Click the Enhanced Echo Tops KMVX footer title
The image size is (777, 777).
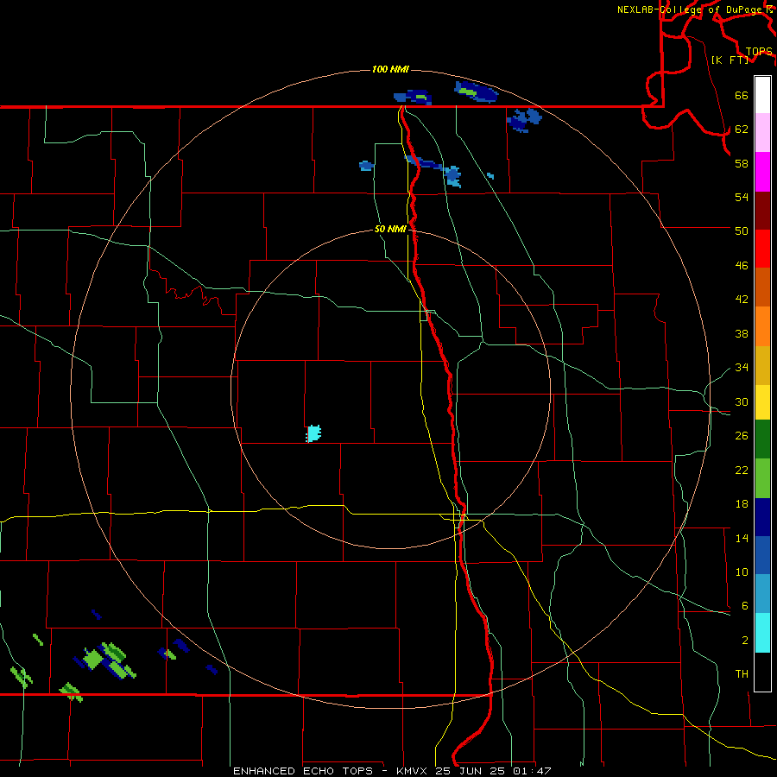tap(392, 771)
